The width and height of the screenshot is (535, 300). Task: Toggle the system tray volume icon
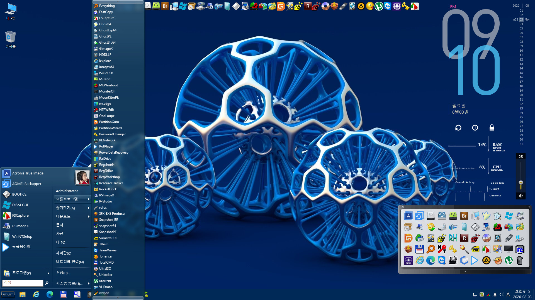pyautogui.click(x=502, y=294)
